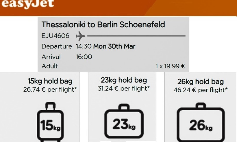Screen dimensions: 237x142
Task: Click the Adult passenger label
Action: click(x=50, y=66)
